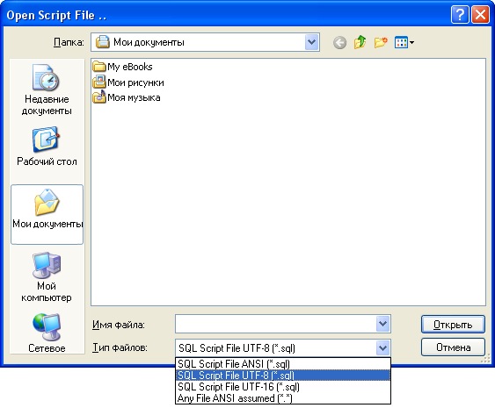
Task: Click the Мои рисунки folder name
Action: tap(135, 82)
